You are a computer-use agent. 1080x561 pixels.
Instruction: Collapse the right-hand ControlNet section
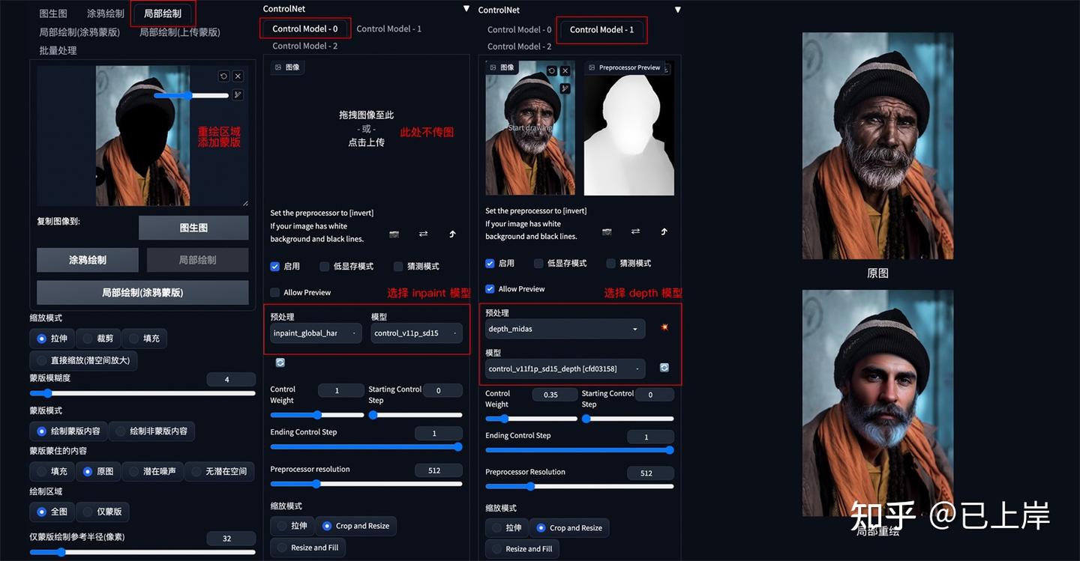pyautogui.click(x=678, y=10)
